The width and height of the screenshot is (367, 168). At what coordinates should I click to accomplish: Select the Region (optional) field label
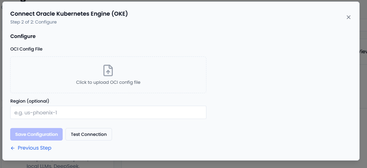29,101
